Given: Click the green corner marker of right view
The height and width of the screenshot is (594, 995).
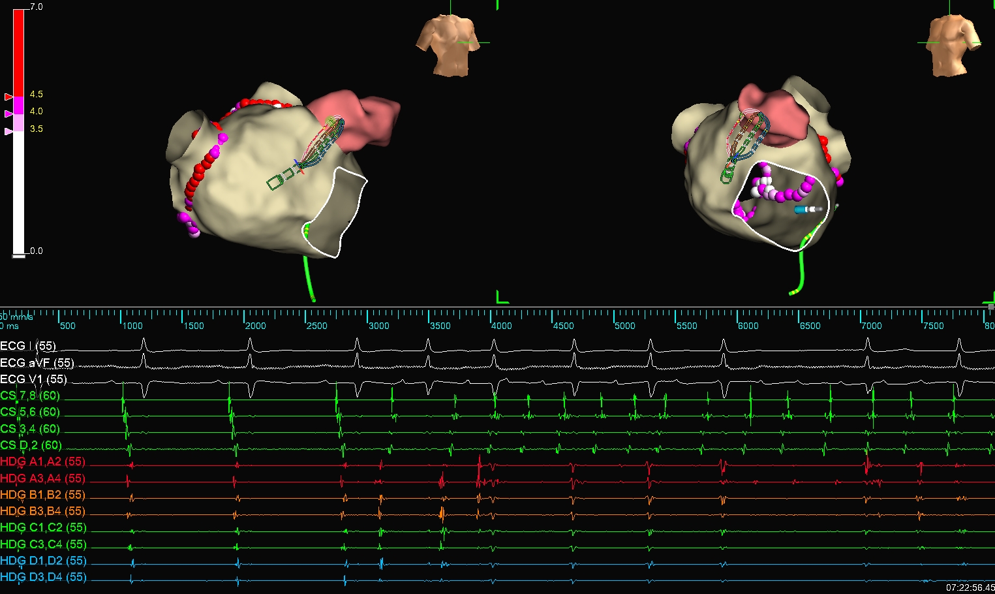Looking at the screenshot, I should (x=988, y=297).
